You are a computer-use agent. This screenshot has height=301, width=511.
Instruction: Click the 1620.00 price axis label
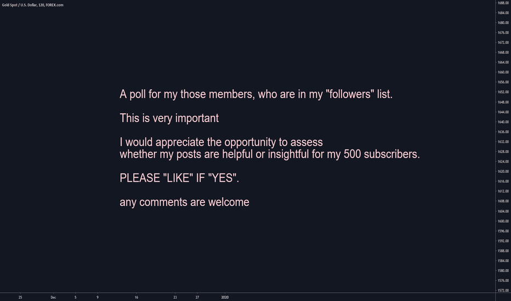(503, 171)
